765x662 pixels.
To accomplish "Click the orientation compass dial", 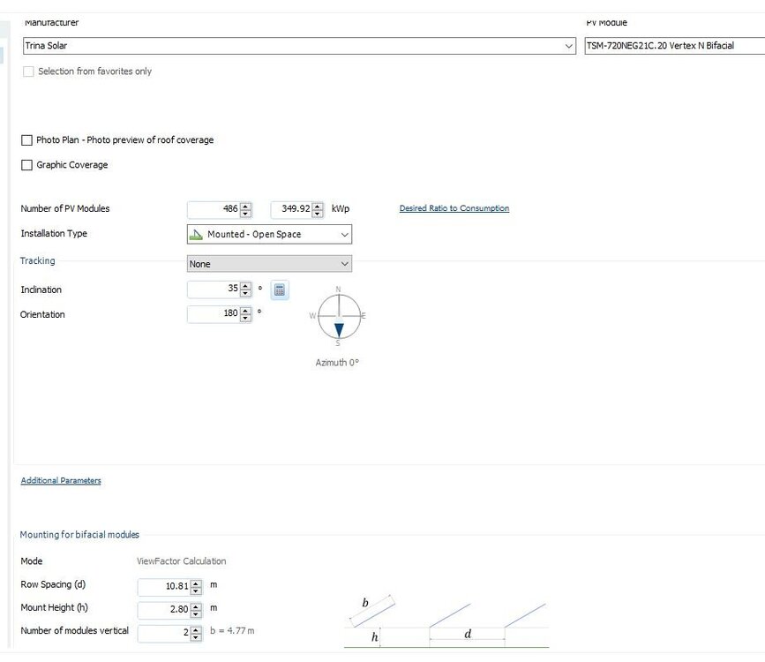I will click(x=339, y=316).
